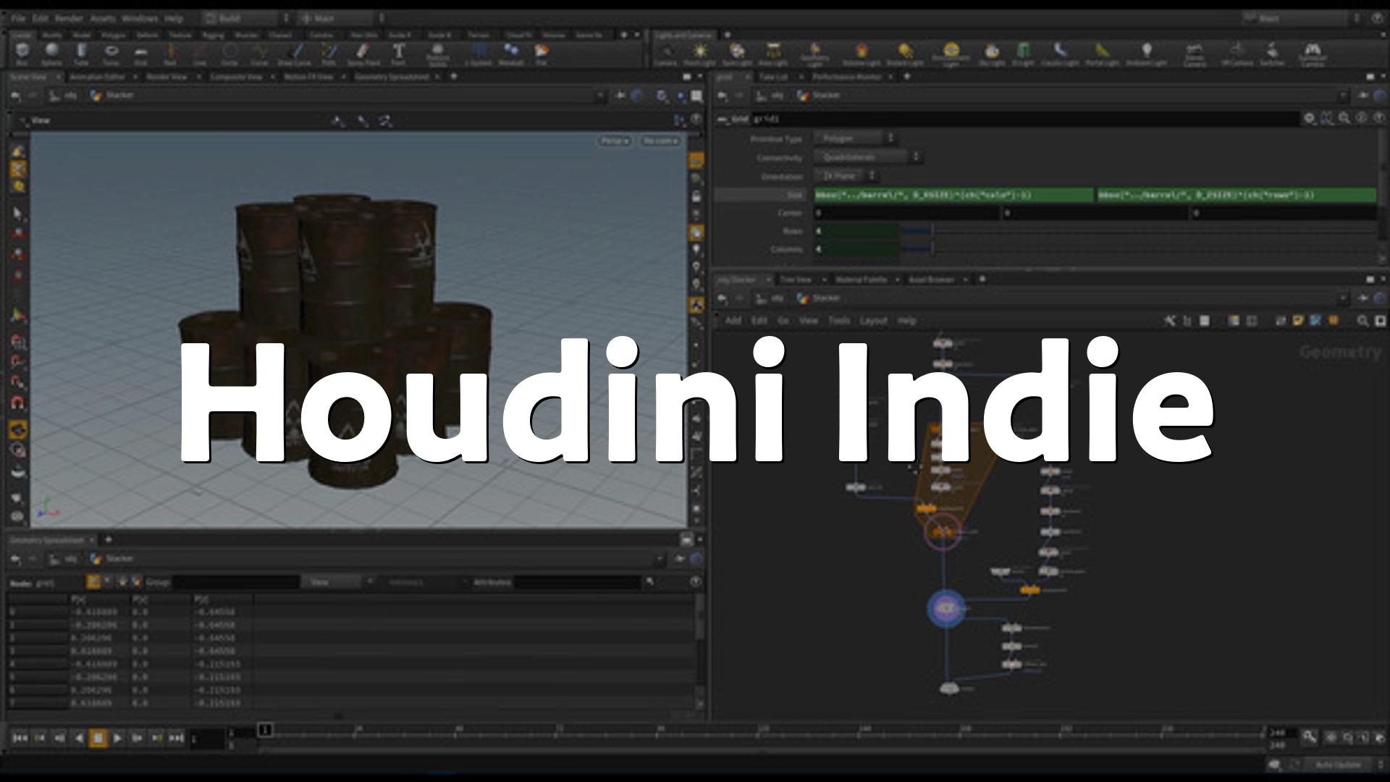This screenshot has height=782, width=1390.
Task: Select the Box shelf tool
Action: click(x=22, y=54)
